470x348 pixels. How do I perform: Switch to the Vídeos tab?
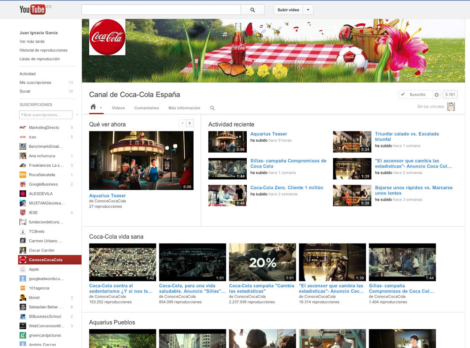[x=118, y=108]
